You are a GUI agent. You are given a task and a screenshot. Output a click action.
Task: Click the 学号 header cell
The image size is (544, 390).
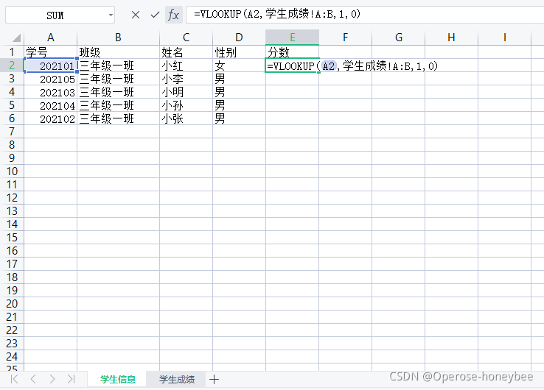pyautogui.click(x=51, y=52)
